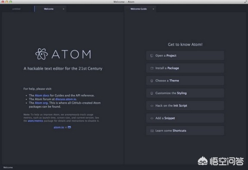Click the book icon beside Open a Project
248x170 pixels.
point(152,55)
